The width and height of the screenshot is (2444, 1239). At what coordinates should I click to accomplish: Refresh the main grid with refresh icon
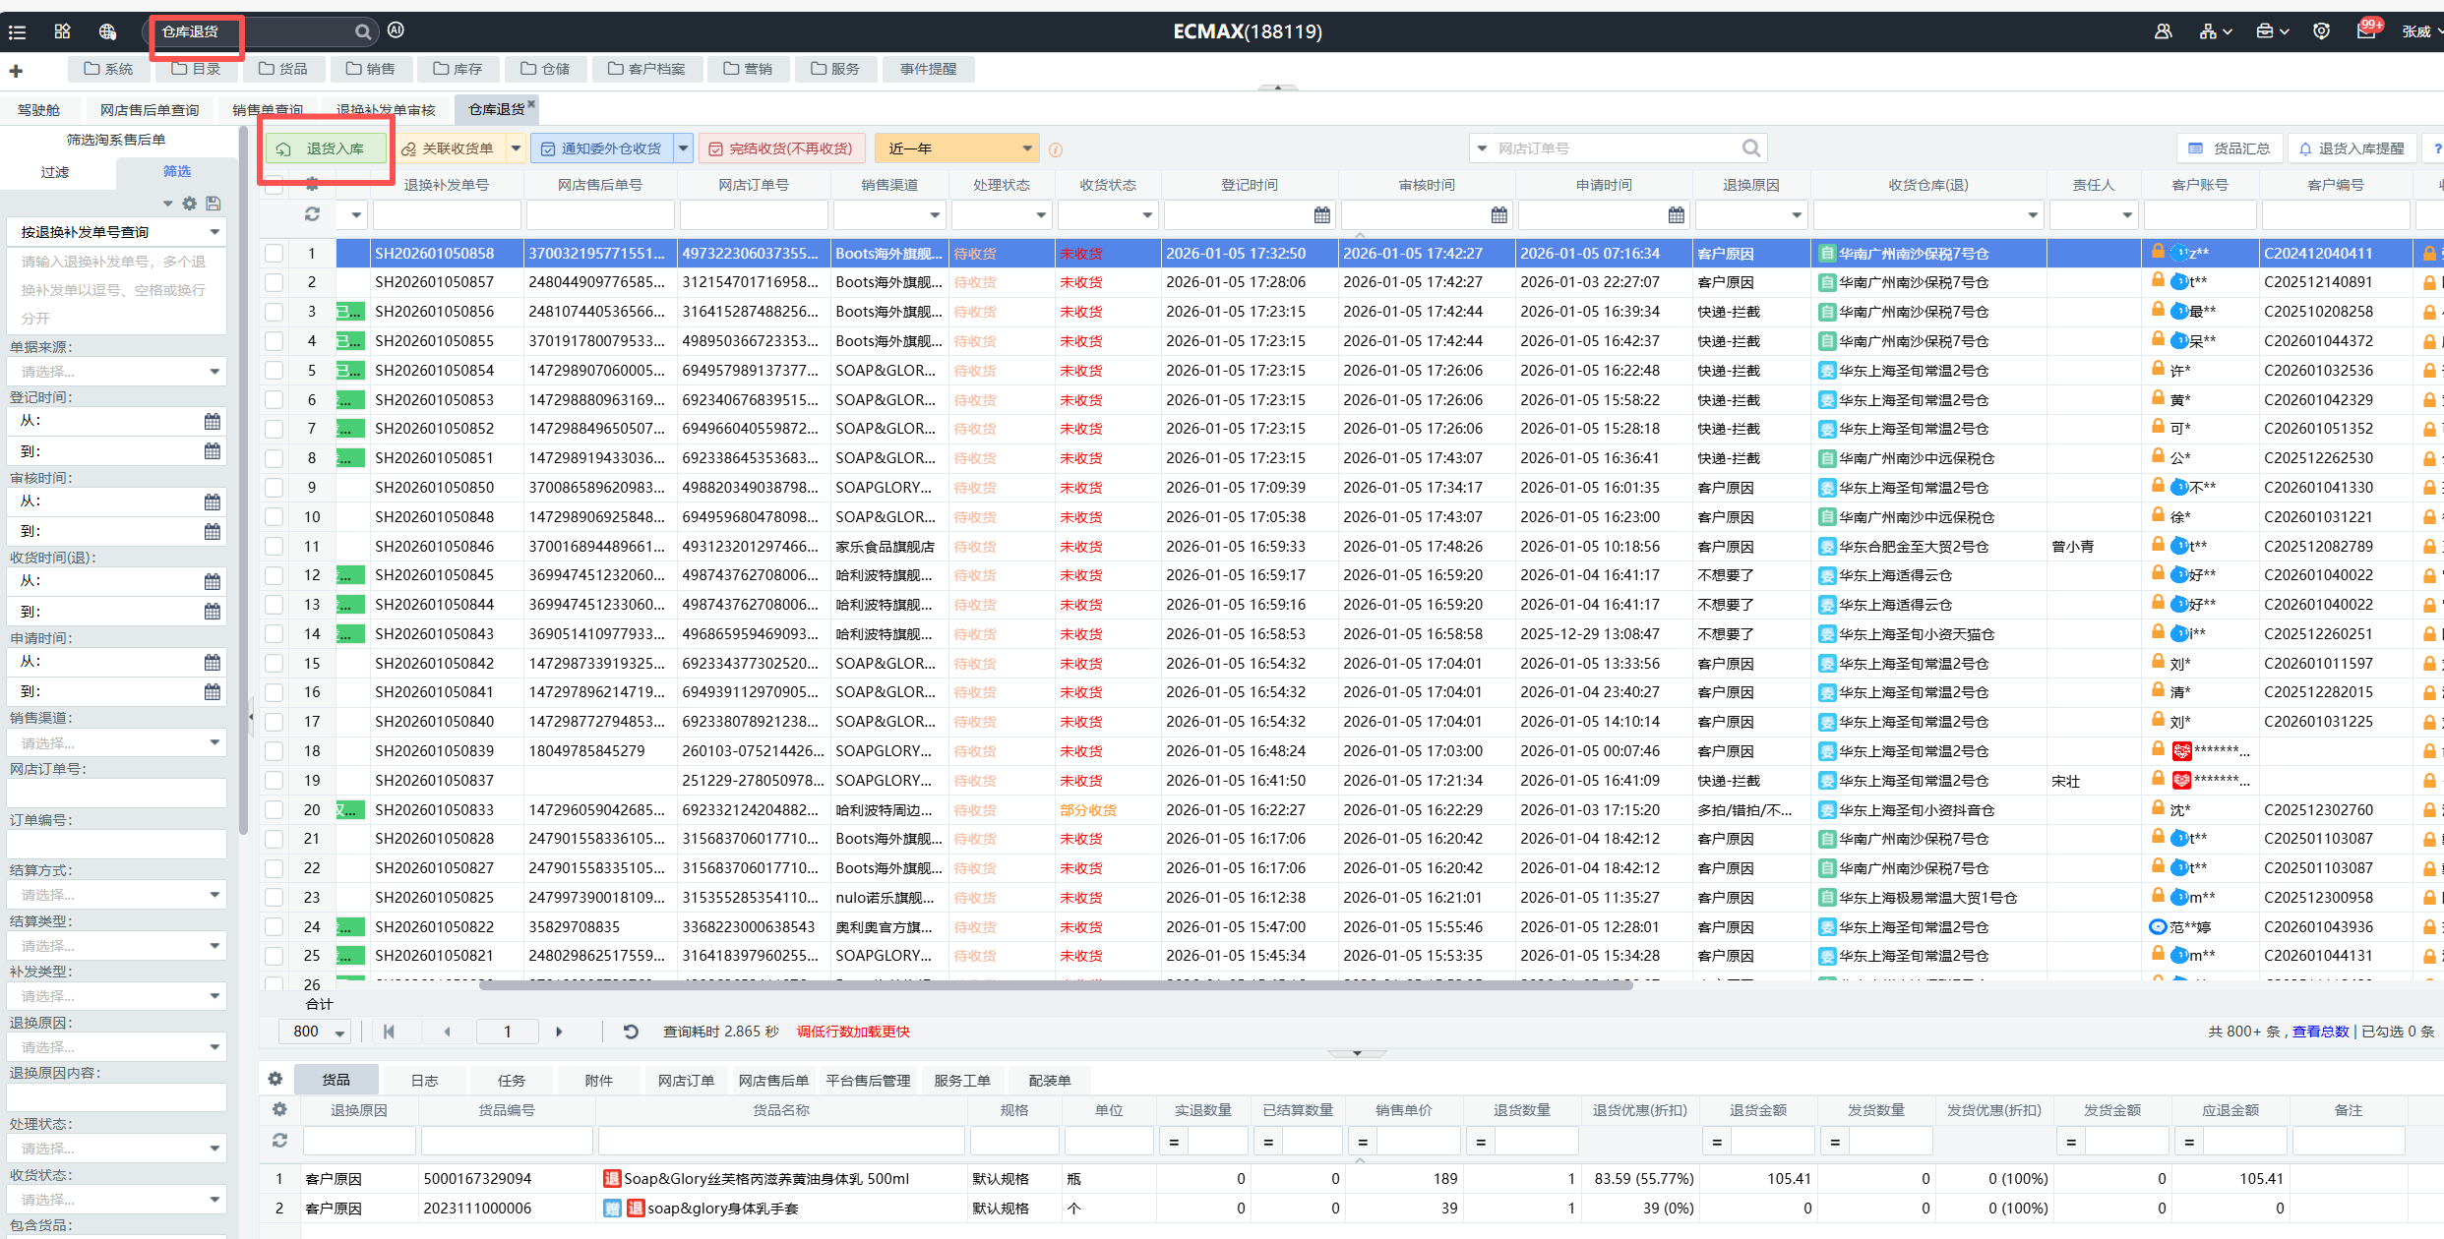312,214
